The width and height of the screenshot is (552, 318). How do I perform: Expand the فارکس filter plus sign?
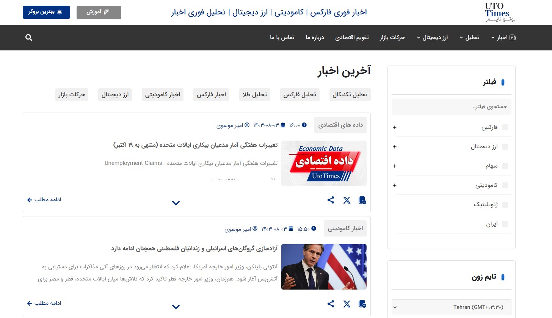point(395,127)
